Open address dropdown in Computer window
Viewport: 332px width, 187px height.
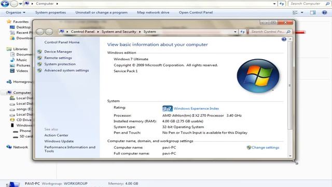[274, 4]
